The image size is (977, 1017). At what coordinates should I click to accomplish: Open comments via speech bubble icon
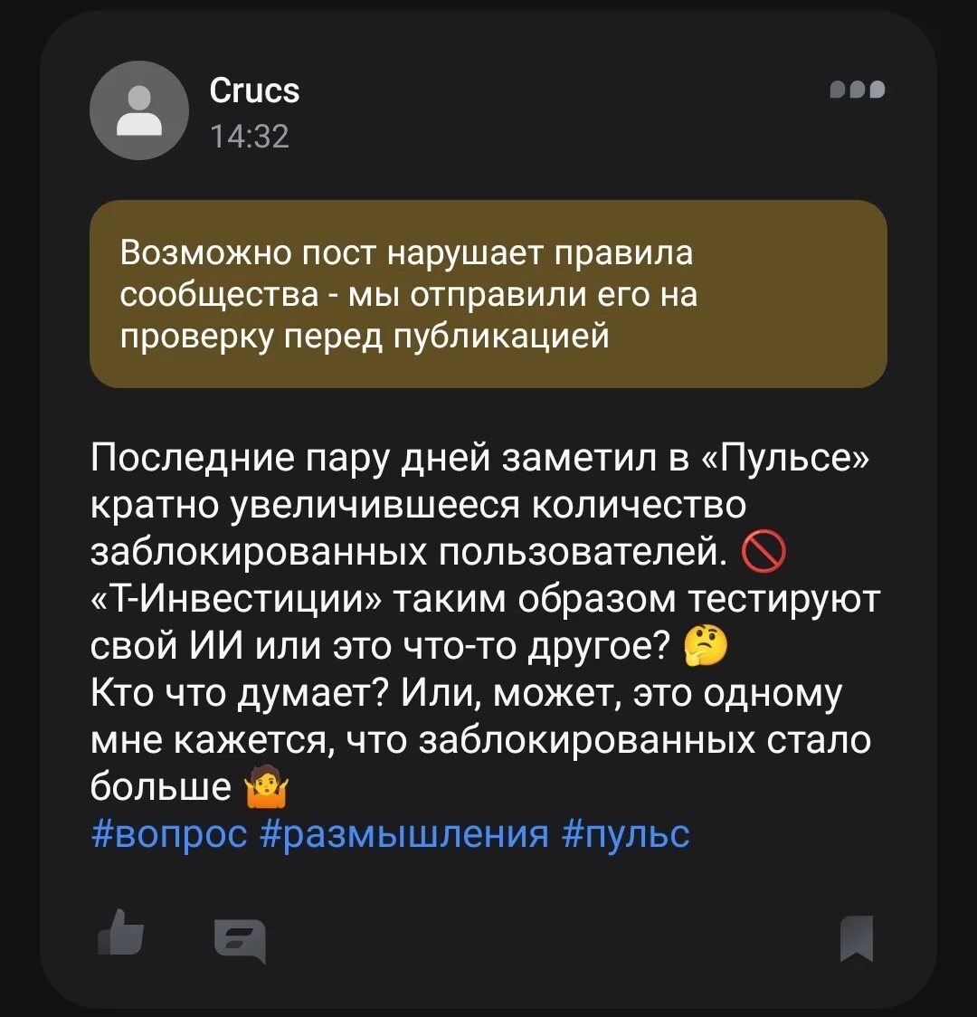[240, 941]
